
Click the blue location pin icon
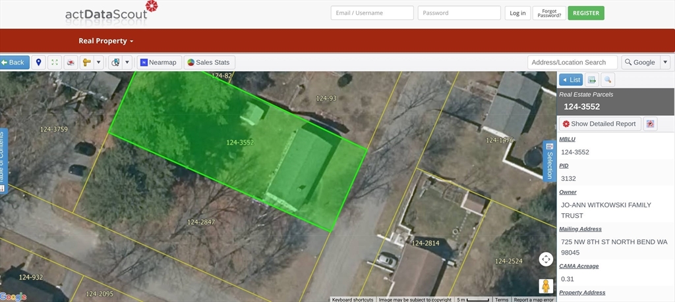coord(38,63)
